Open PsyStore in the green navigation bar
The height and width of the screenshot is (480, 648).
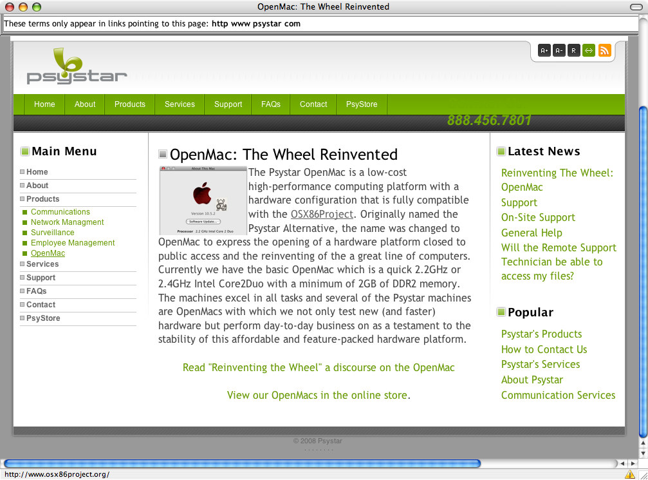pyautogui.click(x=362, y=104)
